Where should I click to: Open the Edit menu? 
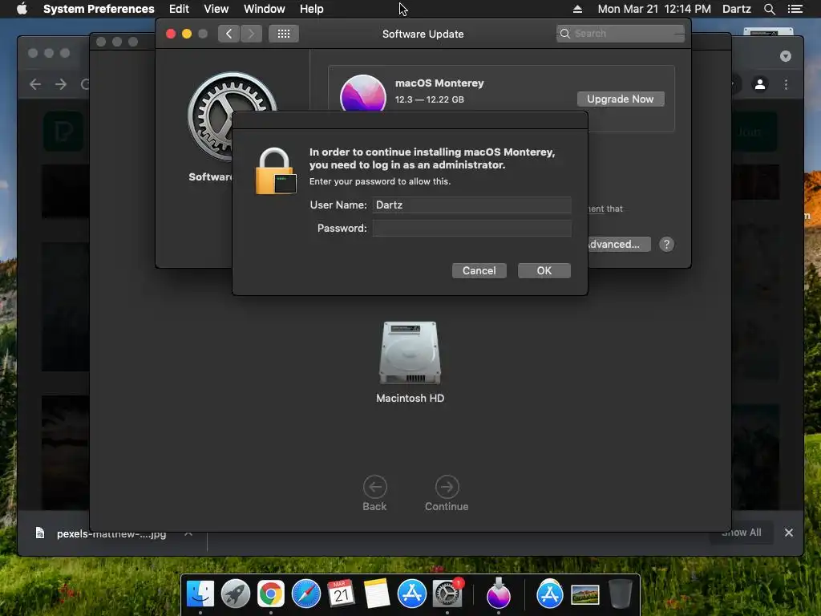(x=179, y=9)
